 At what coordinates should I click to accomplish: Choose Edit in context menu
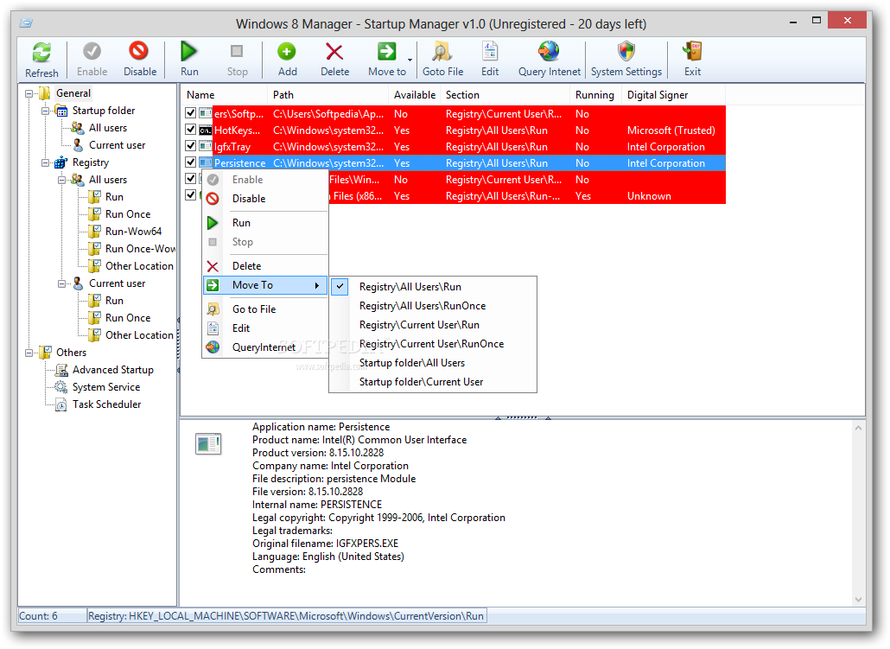pos(265,328)
